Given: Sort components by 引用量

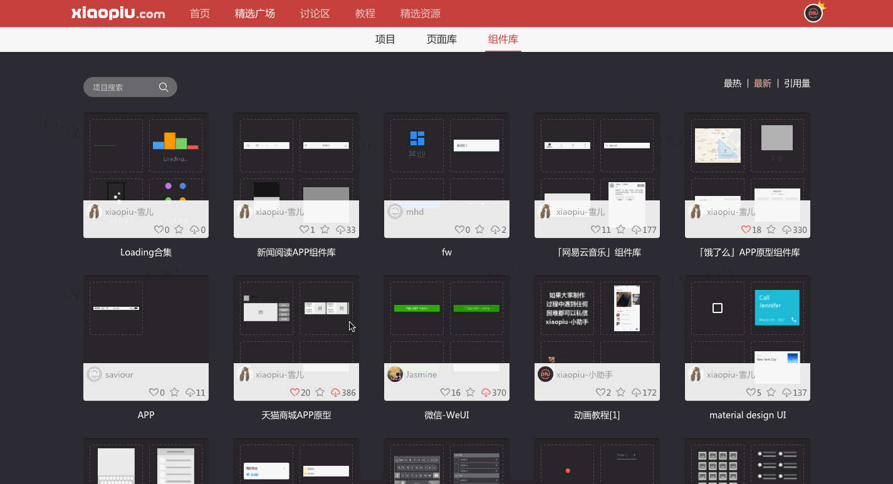Looking at the screenshot, I should 797,83.
